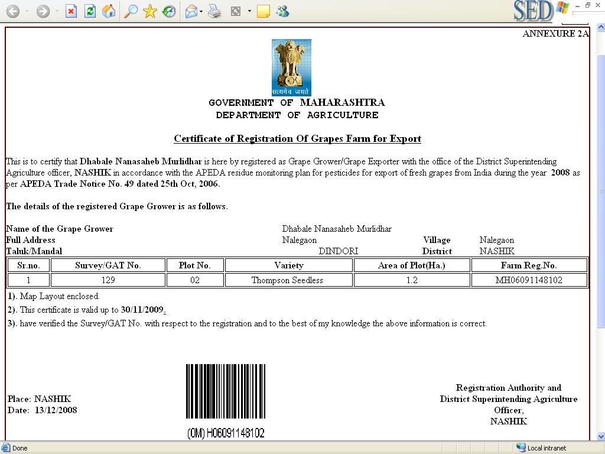
Task: Click the browser Back arrow button
Action: [x=13, y=11]
